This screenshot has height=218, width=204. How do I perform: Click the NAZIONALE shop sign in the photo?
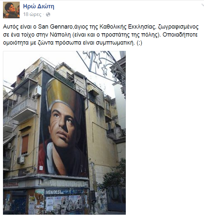pyautogui.click(x=11, y=185)
